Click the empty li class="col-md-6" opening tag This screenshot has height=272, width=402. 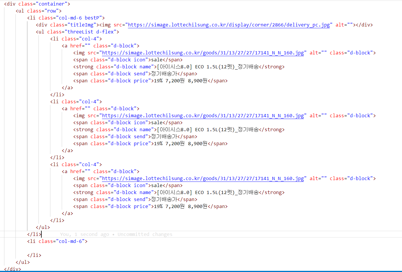57,241
